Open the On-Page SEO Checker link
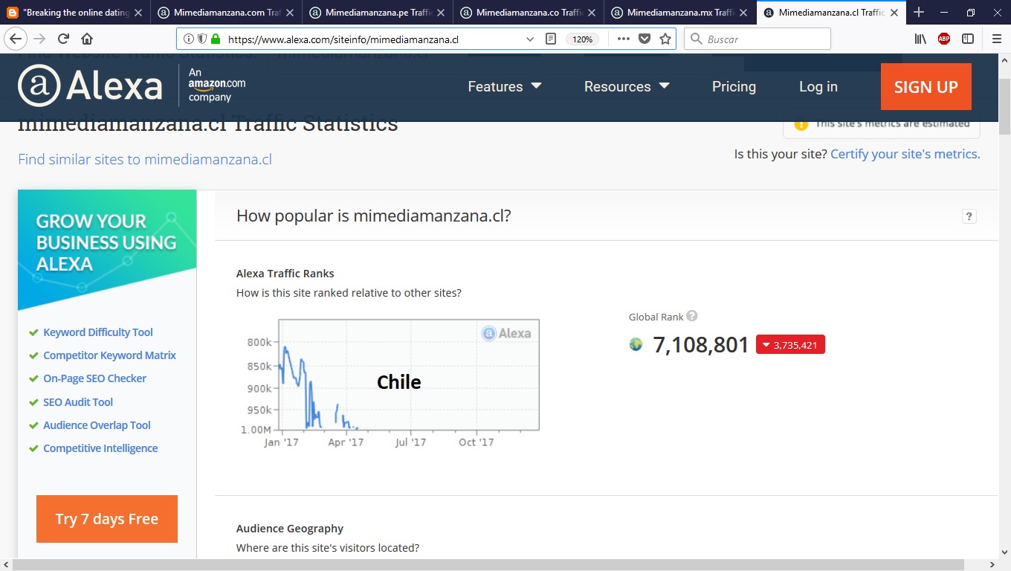 click(x=95, y=378)
